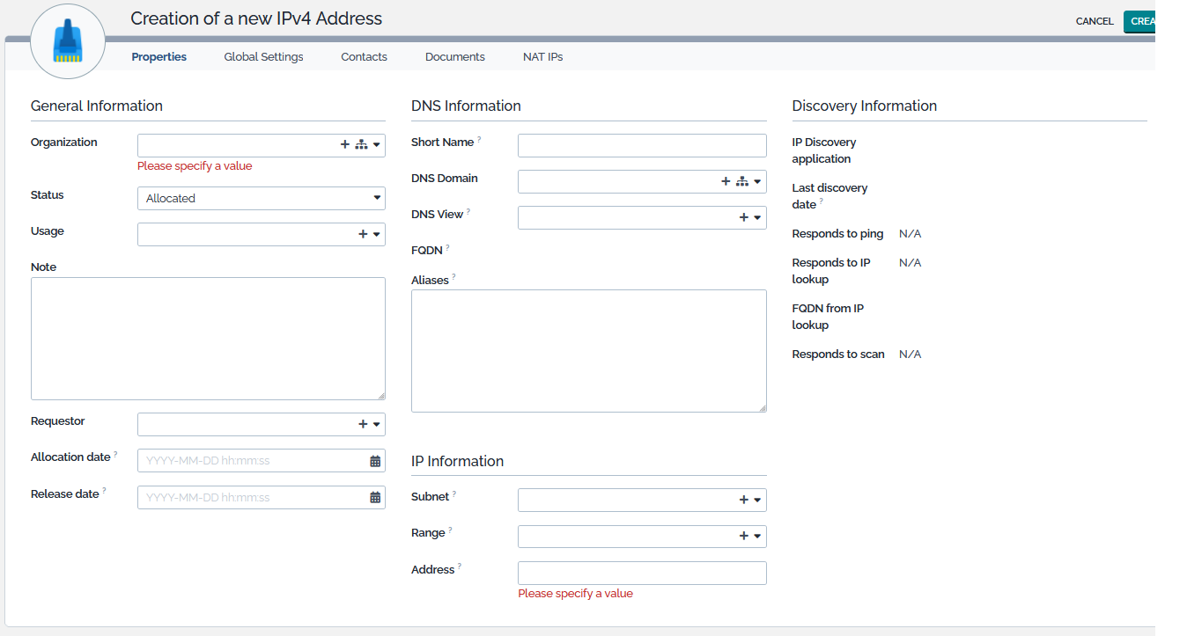This screenshot has height=636, width=1187.
Task: Click into the Short Name text field
Action: 642,145
